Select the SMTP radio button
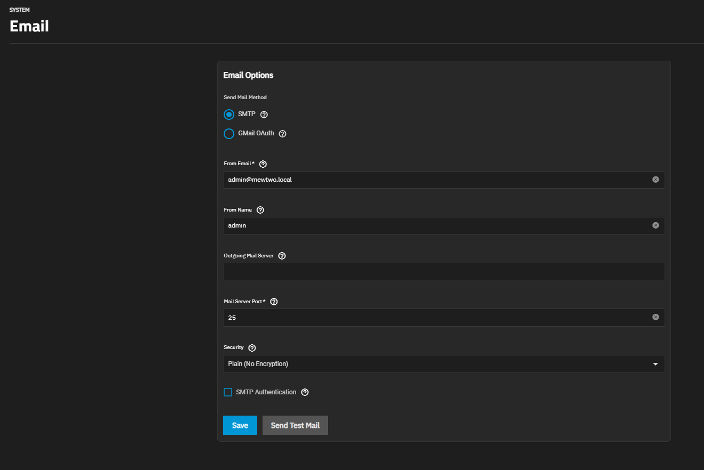 click(x=229, y=115)
